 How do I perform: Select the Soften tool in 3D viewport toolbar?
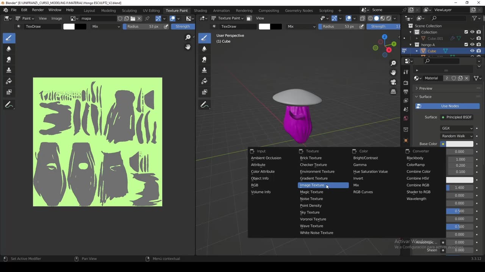pos(204,49)
